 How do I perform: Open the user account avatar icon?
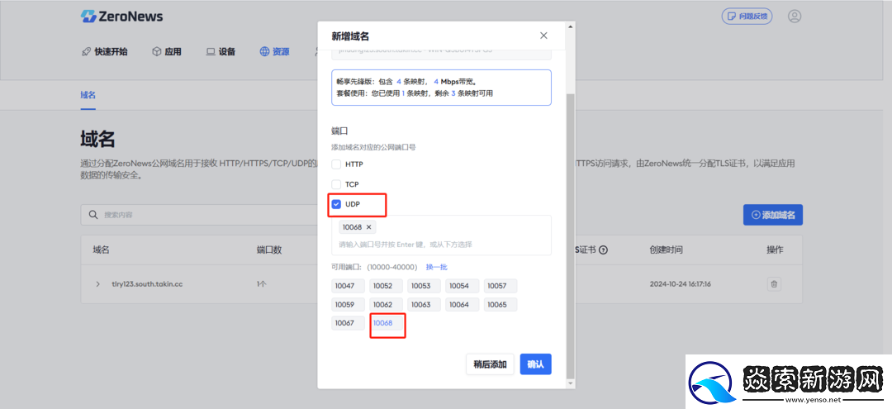pos(795,16)
